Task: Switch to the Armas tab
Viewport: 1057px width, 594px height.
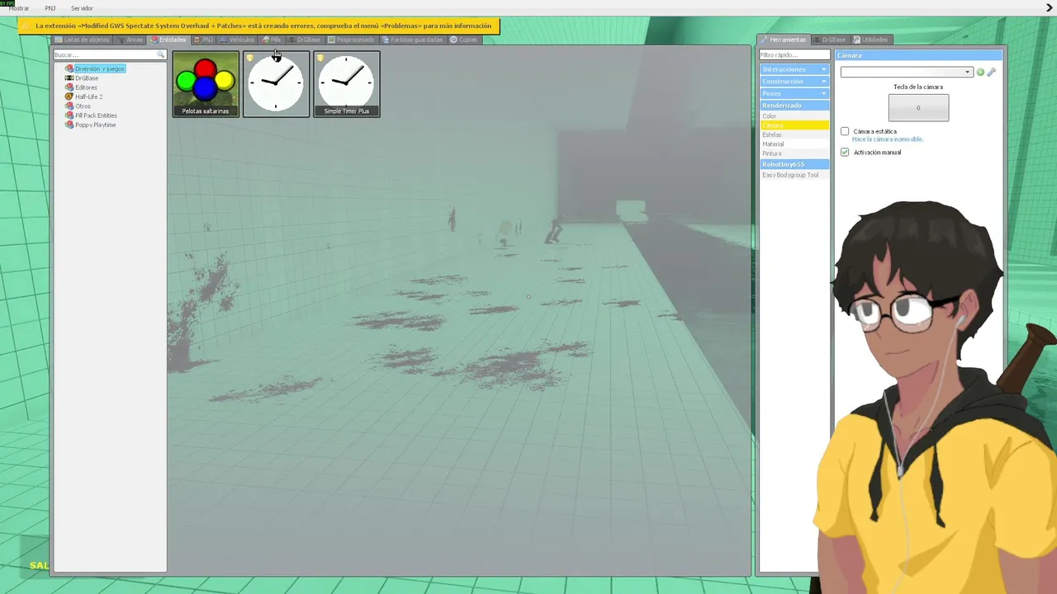Action: [130, 40]
